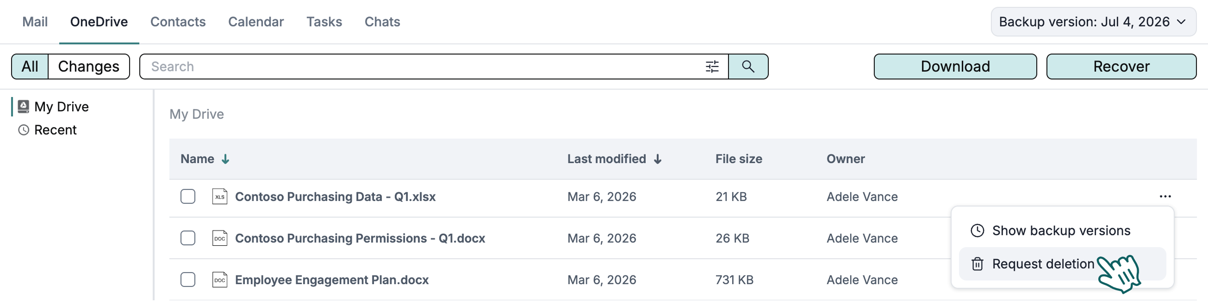Check the box for Contoso Purchasing Permissions - Q1.docx
The height and width of the screenshot is (304, 1208).
click(187, 238)
